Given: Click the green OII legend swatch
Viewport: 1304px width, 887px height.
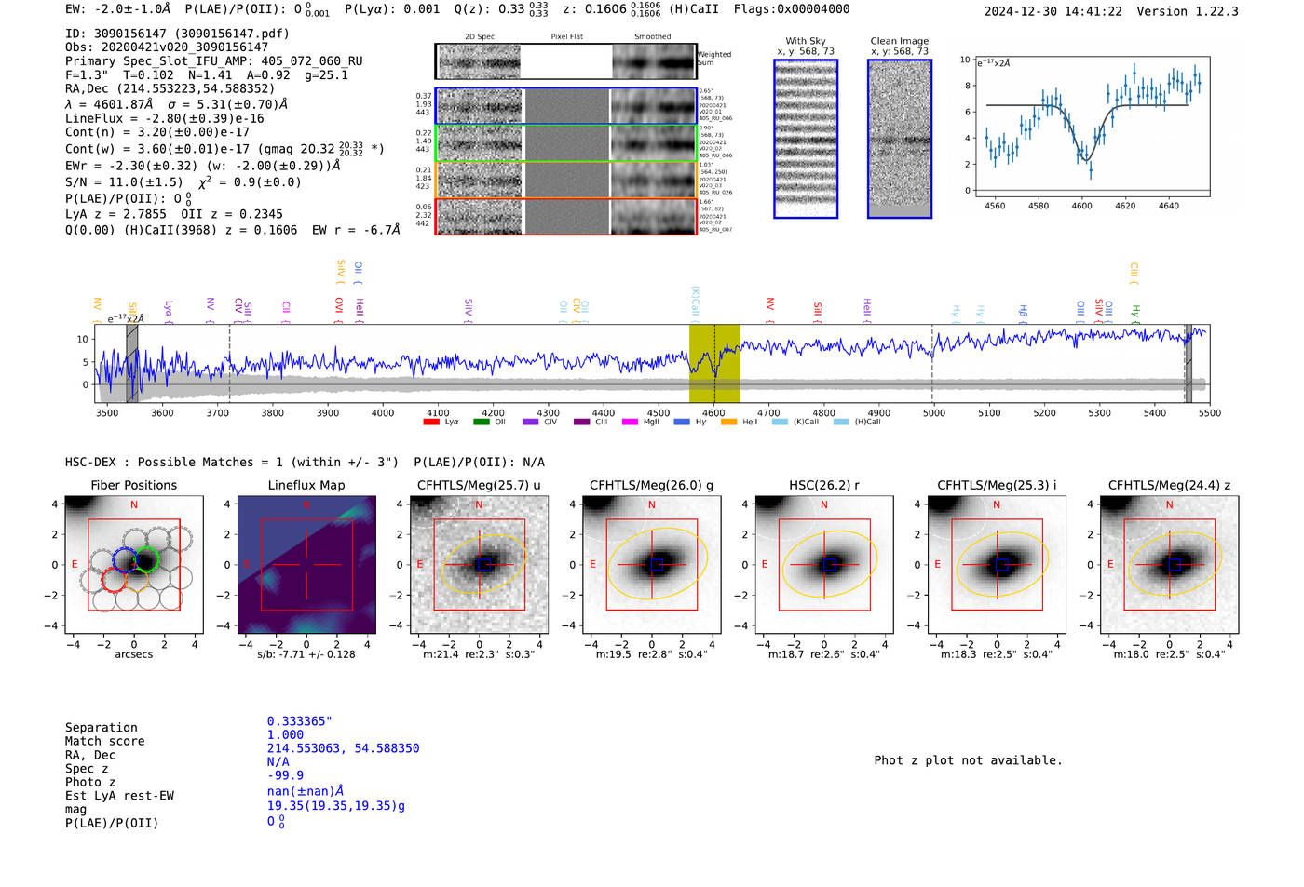Looking at the screenshot, I should pos(482,422).
